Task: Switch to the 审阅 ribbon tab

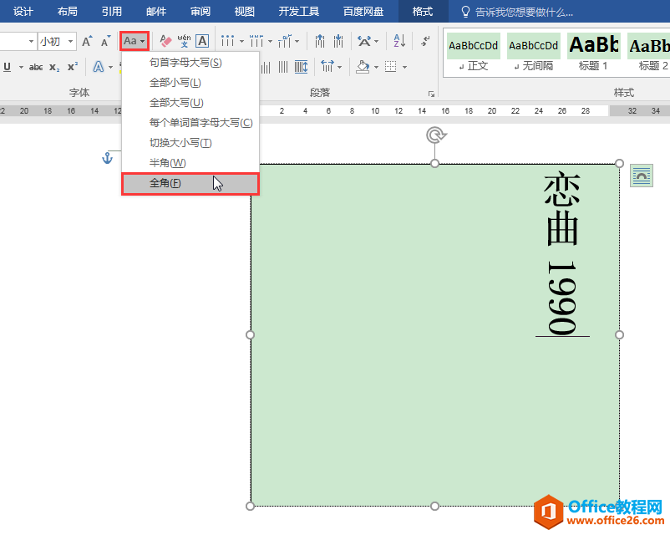Action: (200, 12)
